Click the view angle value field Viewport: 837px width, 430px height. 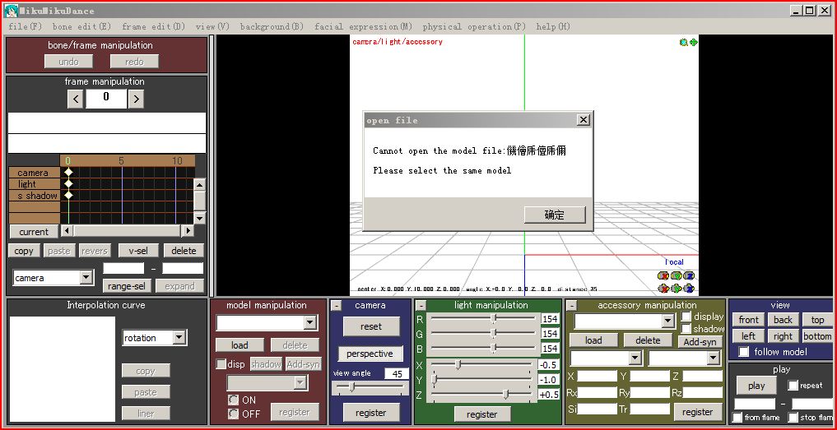[x=397, y=373]
